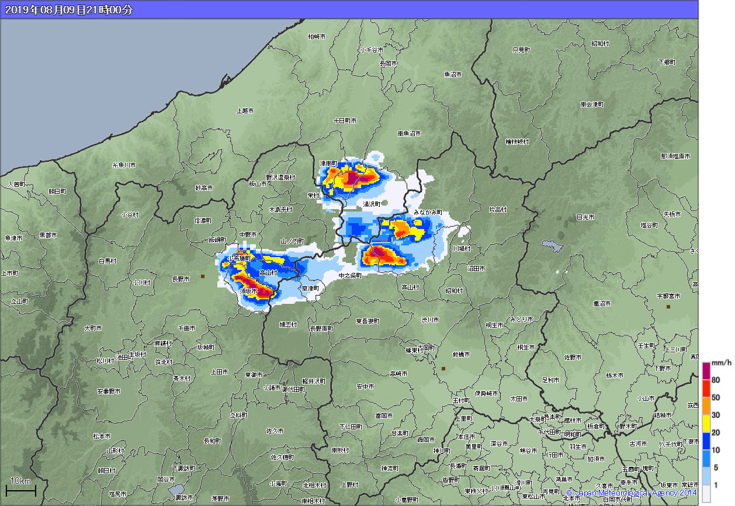Select the red 50-80 legend color
The width and height of the screenshot is (735, 506).
(x=706, y=389)
